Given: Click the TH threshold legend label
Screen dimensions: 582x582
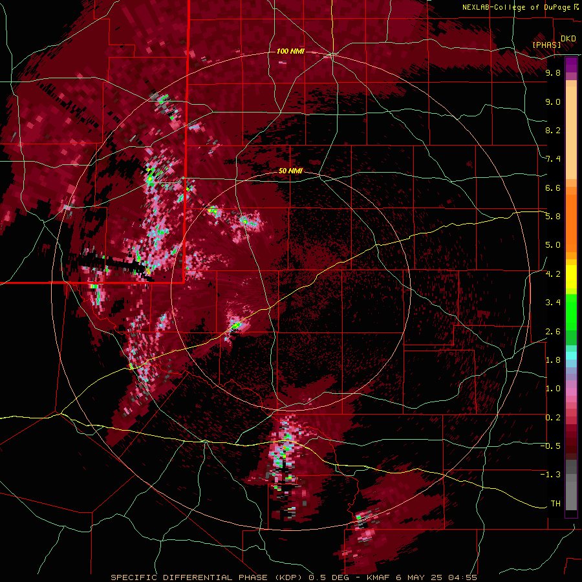Looking at the screenshot, I should (x=555, y=504).
